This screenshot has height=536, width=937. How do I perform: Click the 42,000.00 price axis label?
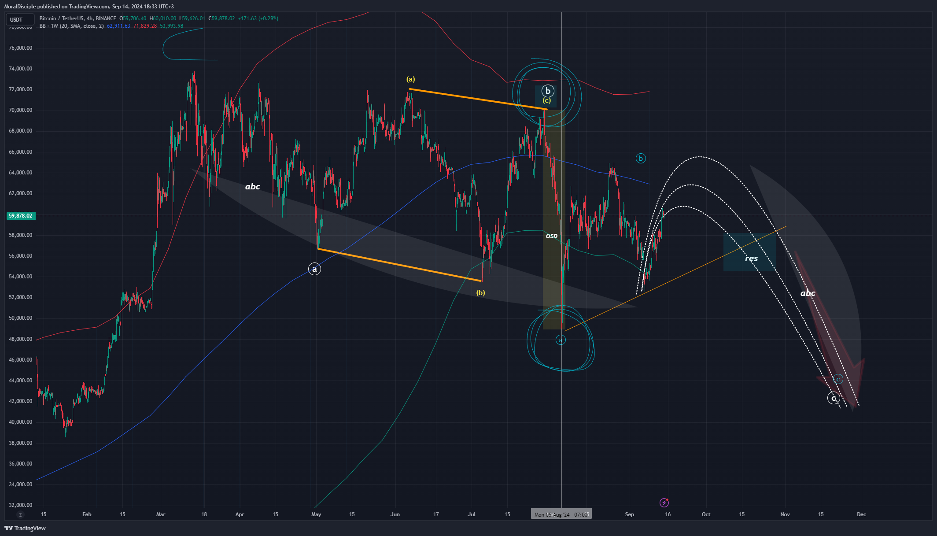[21, 401]
